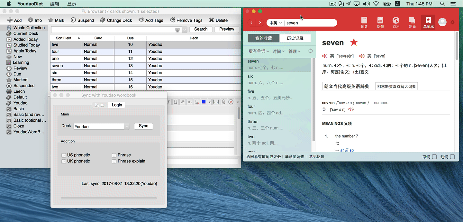Record audio in card editor
This screenshot has height=222, width=463.
point(231,102)
